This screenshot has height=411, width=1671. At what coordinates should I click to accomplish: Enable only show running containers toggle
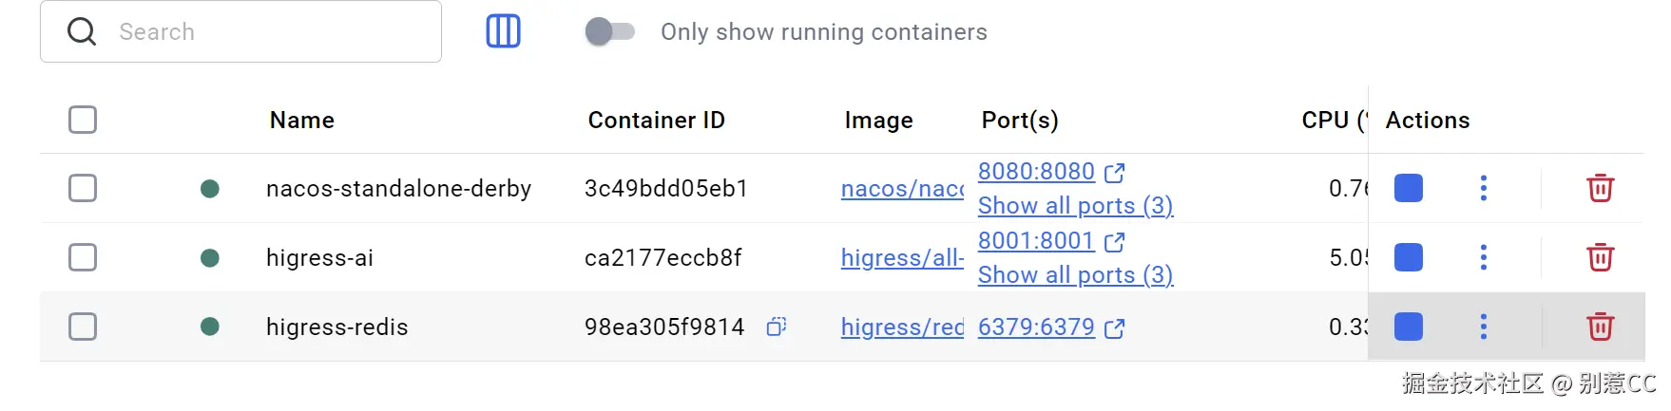609,31
